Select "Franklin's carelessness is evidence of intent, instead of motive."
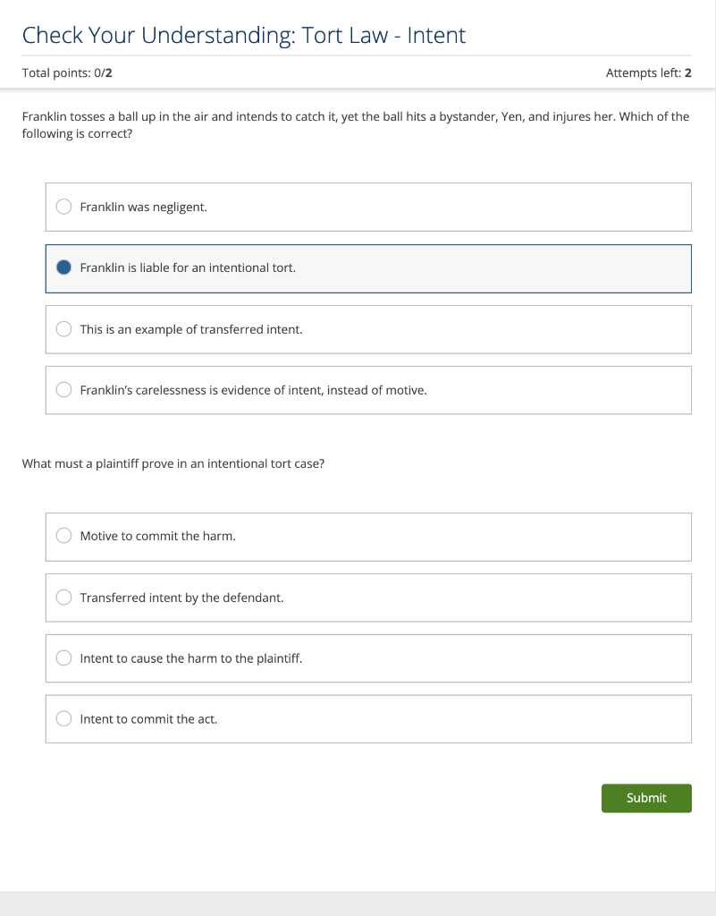Viewport: 716px width, 916px height. (x=63, y=389)
